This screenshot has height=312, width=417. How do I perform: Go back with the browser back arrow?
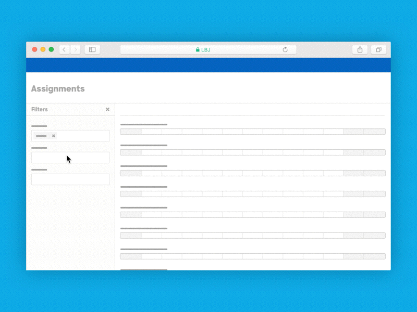[x=64, y=49]
